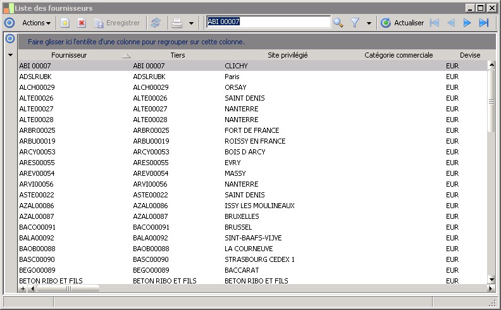Select supplier ALTE00026
This screenshot has width=501, height=310.
36,98
